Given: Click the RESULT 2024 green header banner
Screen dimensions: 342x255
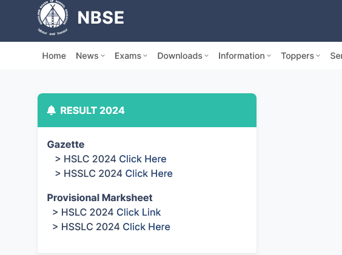Looking at the screenshot, I should tap(147, 110).
